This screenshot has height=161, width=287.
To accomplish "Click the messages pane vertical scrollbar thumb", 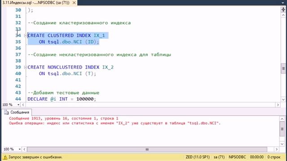I will coord(282,129).
